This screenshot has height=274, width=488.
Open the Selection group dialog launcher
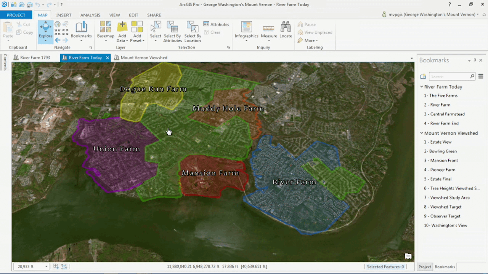pyautogui.click(x=228, y=48)
